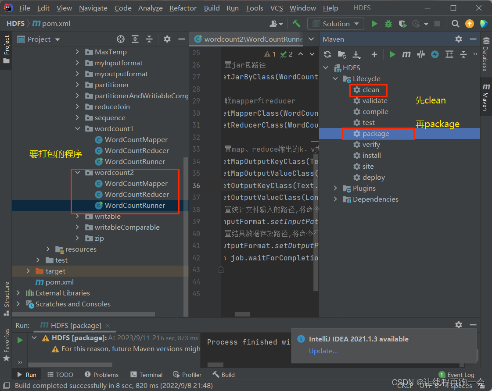The image size is (492, 391).
Task: Click Add Maven Projects plus icon
Action: pos(374,54)
